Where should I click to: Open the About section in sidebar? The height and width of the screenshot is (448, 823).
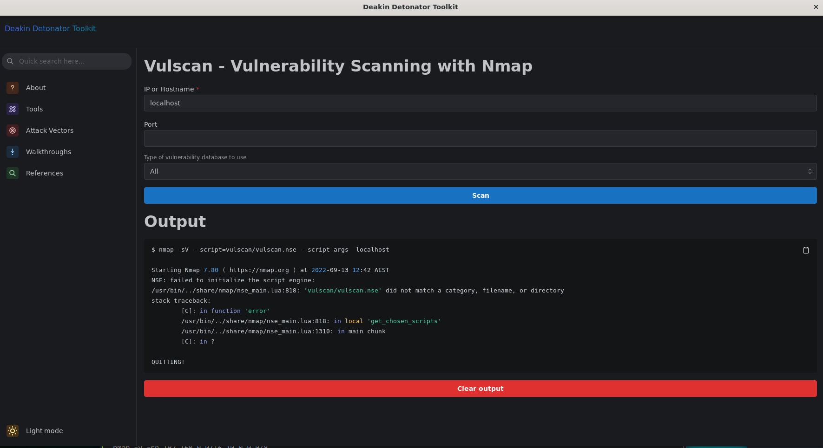pos(12,87)
